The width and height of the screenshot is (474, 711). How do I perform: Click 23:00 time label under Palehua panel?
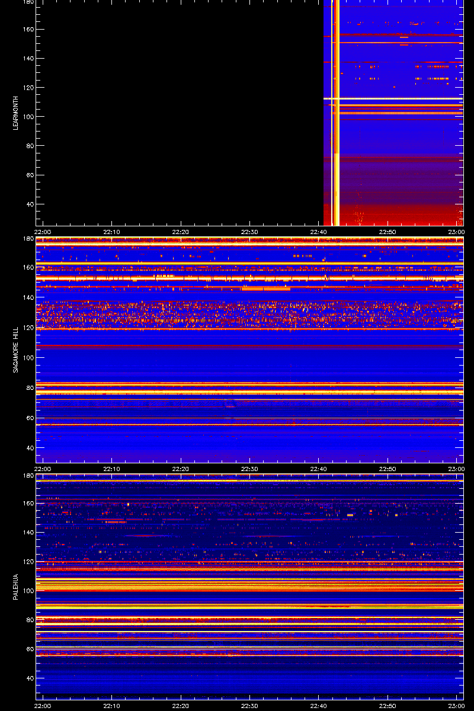pos(456,706)
